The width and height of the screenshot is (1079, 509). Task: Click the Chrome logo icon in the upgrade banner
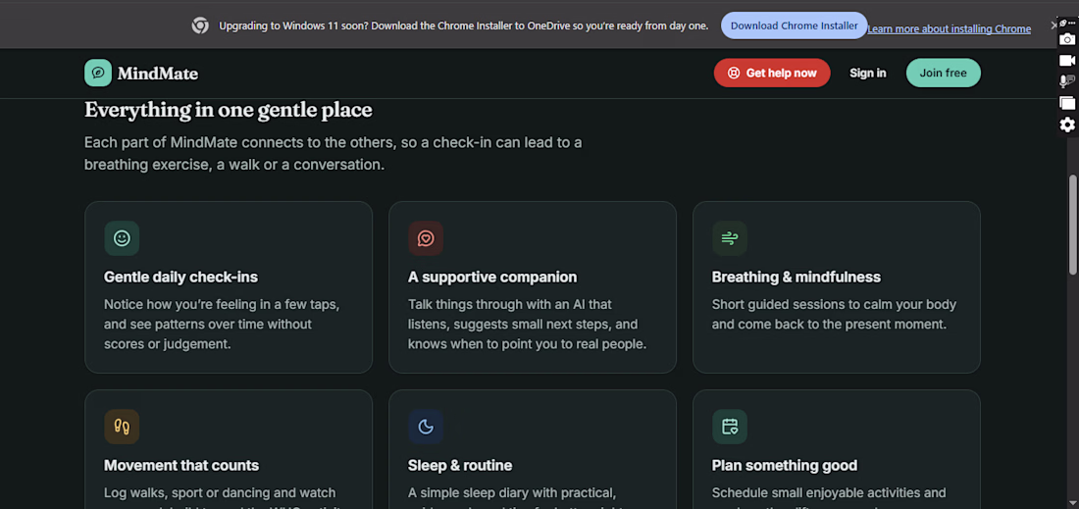coord(200,25)
